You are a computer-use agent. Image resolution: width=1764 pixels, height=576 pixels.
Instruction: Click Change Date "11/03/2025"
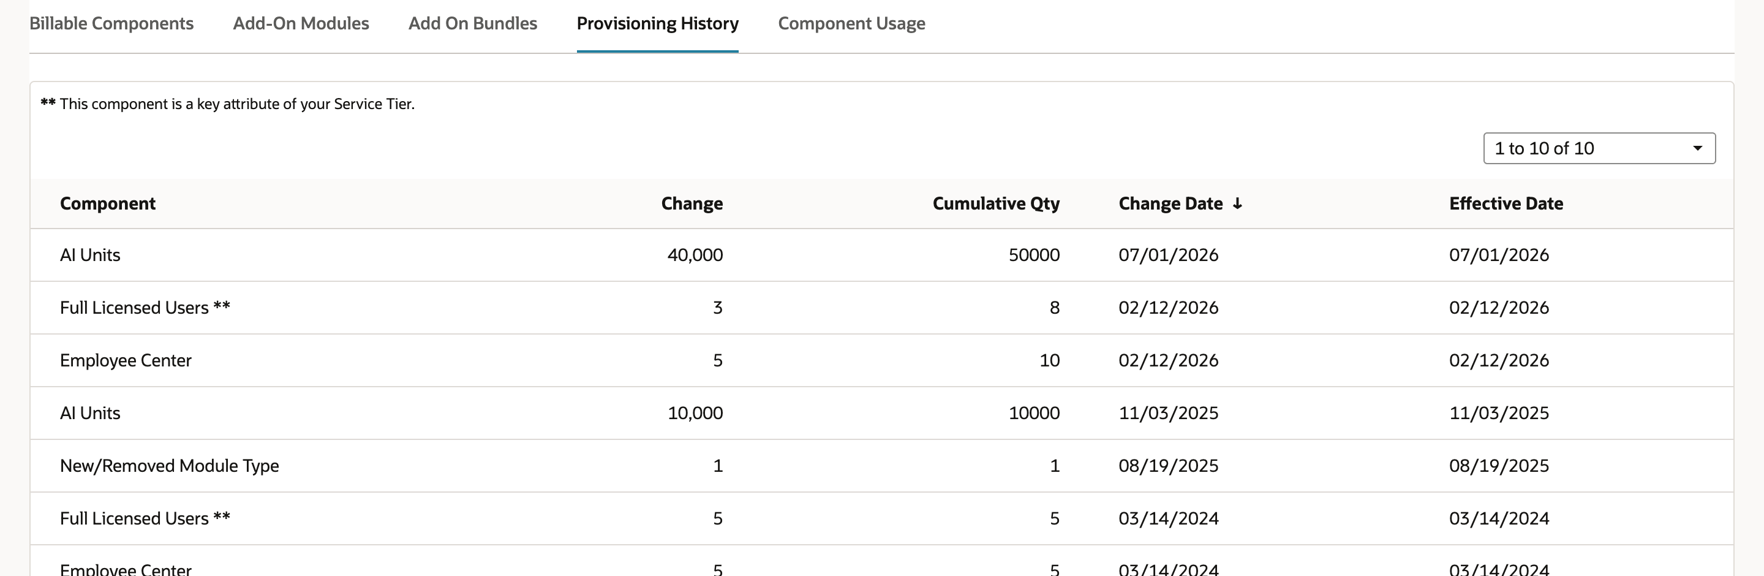tap(1168, 413)
